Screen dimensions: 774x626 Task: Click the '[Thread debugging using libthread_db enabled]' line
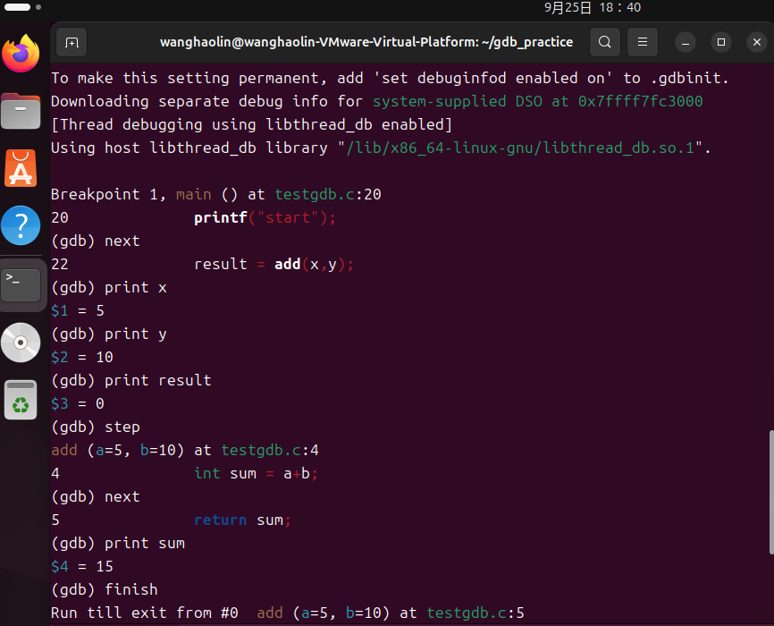(252, 124)
